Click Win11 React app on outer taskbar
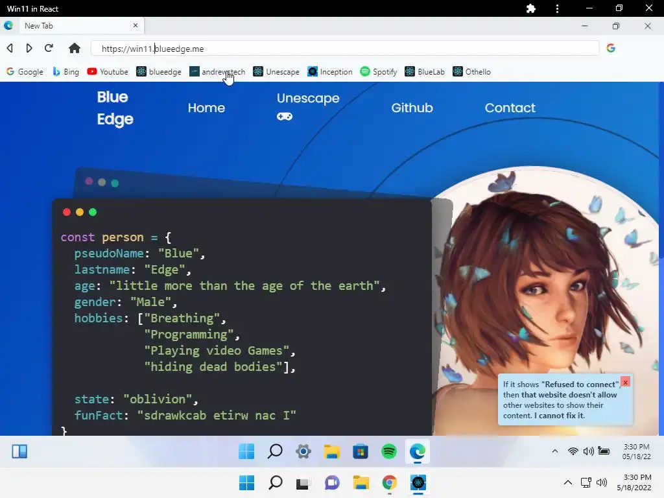This screenshot has height=498, width=664. click(418, 482)
